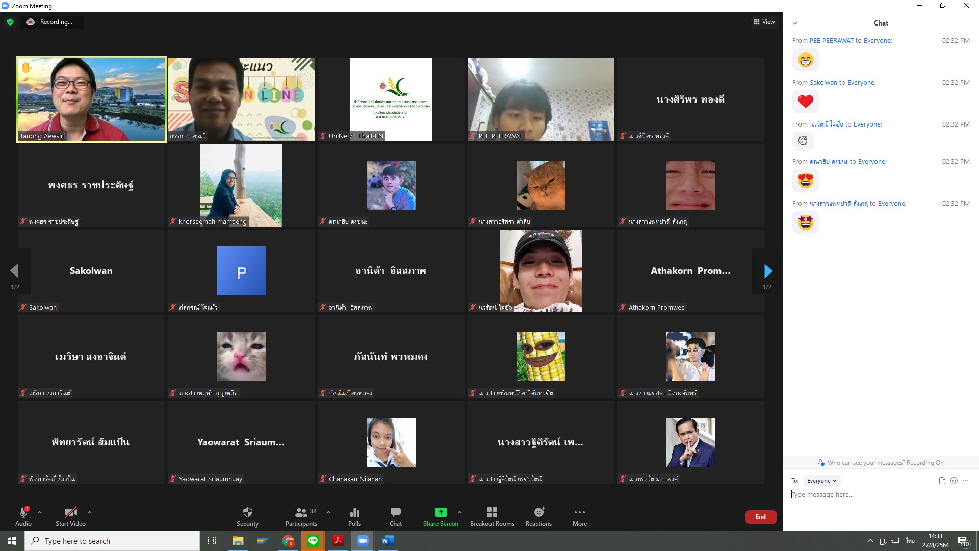Toggle Start Video on

(x=70, y=513)
